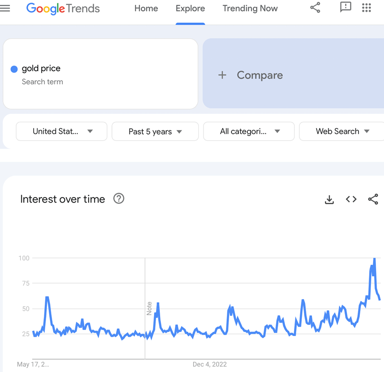Screen dimensions: 384x372
Task: Click the blue gold price color dot
Action: point(14,69)
